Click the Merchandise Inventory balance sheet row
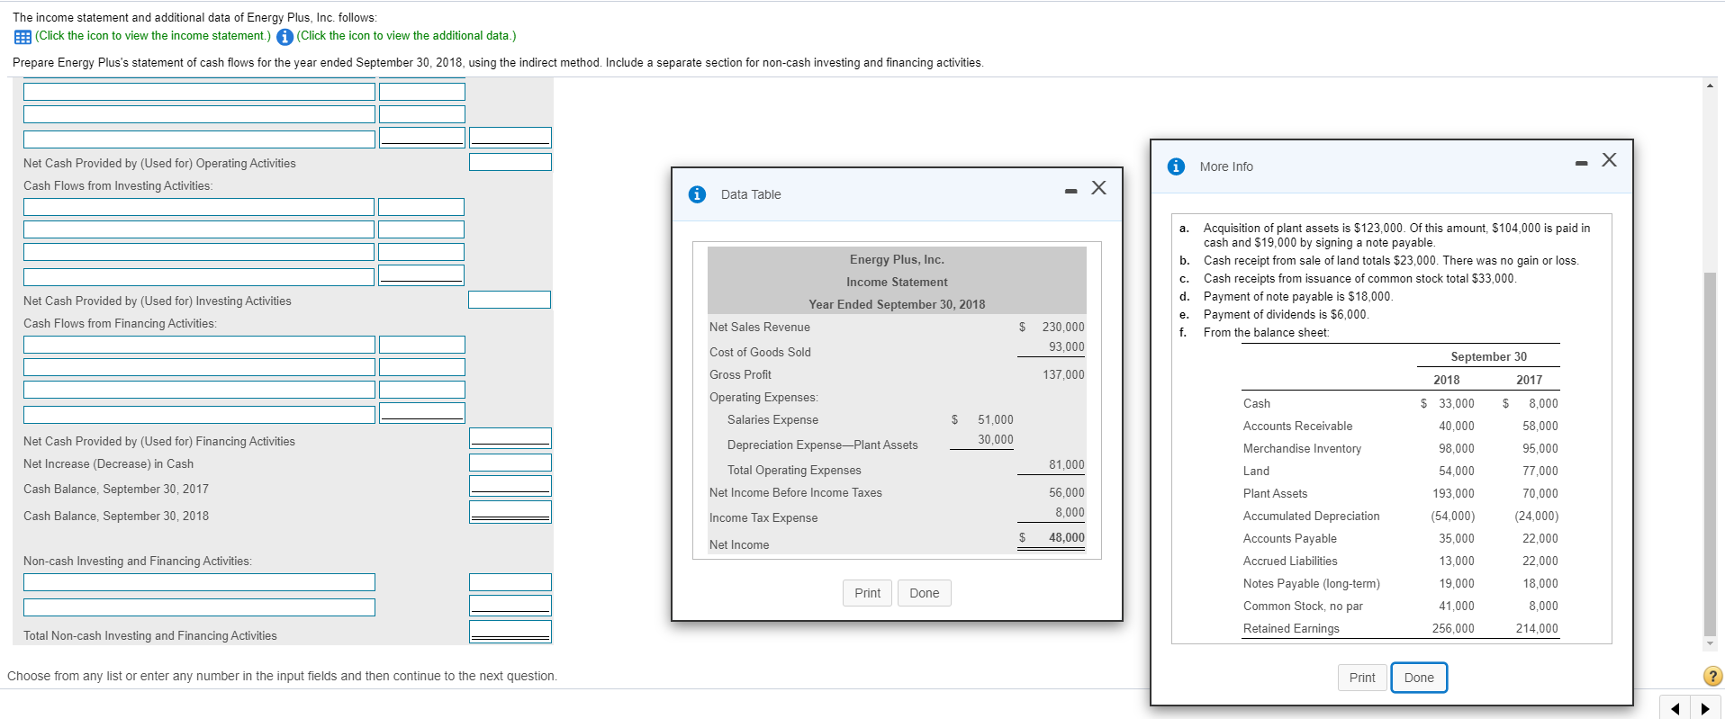 (x=1400, y=448)
